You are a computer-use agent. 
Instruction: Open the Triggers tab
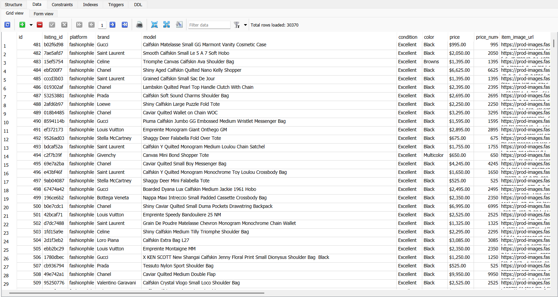click(x=116, y=4)
